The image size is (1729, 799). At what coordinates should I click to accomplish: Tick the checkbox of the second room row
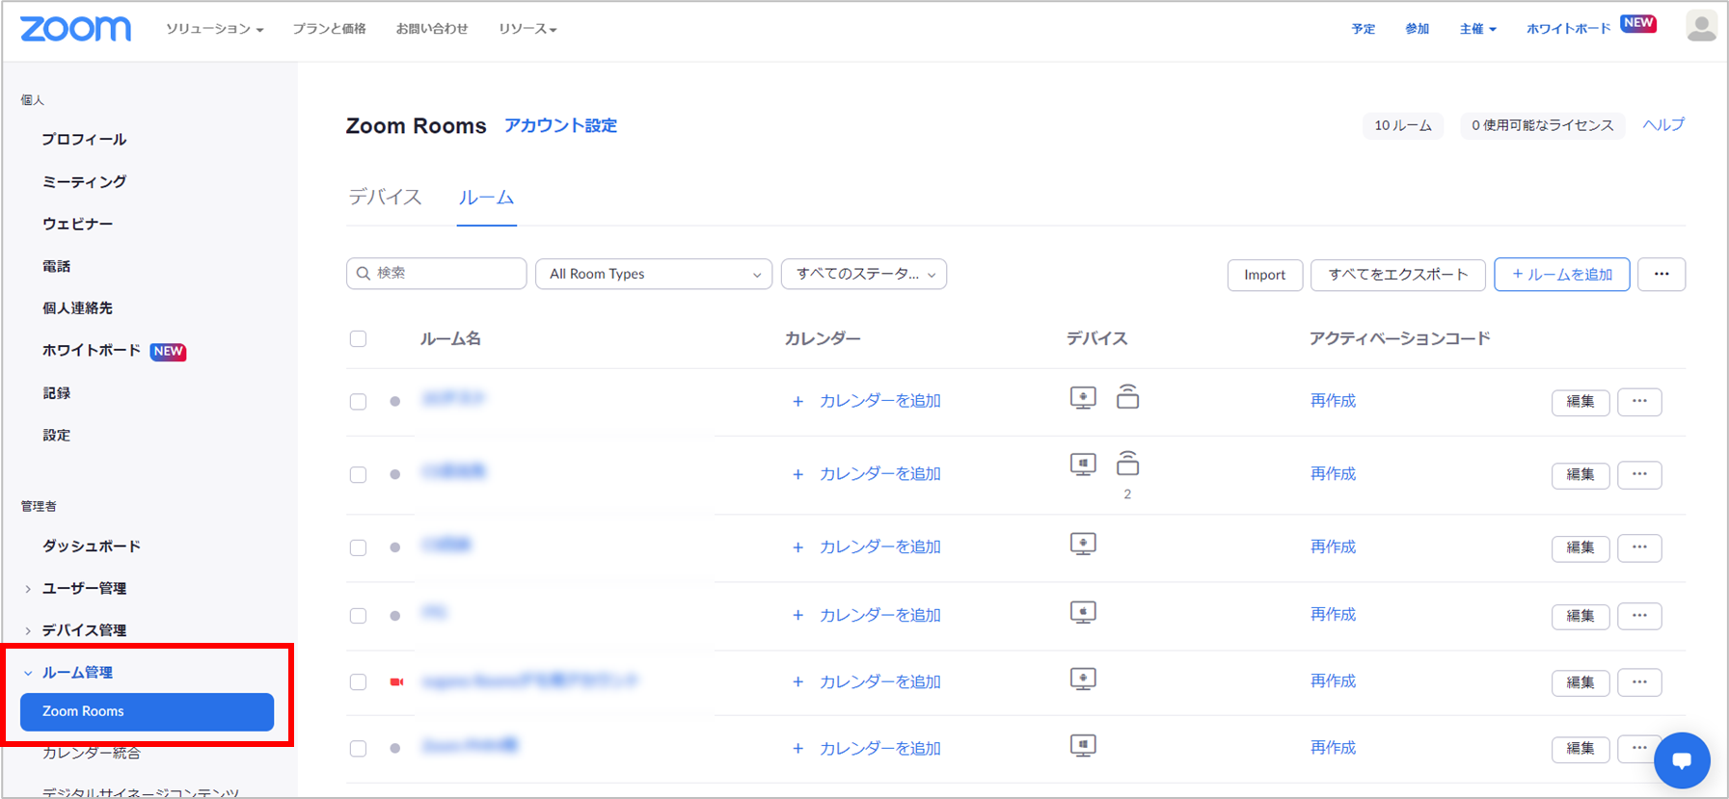[x=358, y=474]
